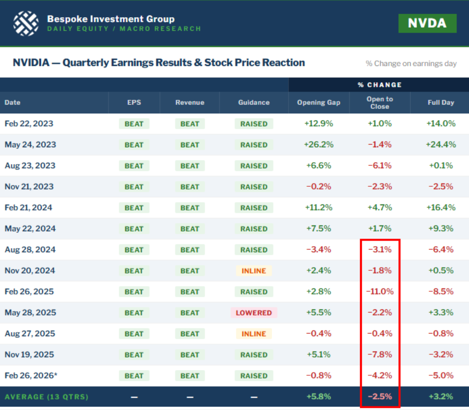Select the Full Day column header
Screen dimensions: 469x410
440,102
